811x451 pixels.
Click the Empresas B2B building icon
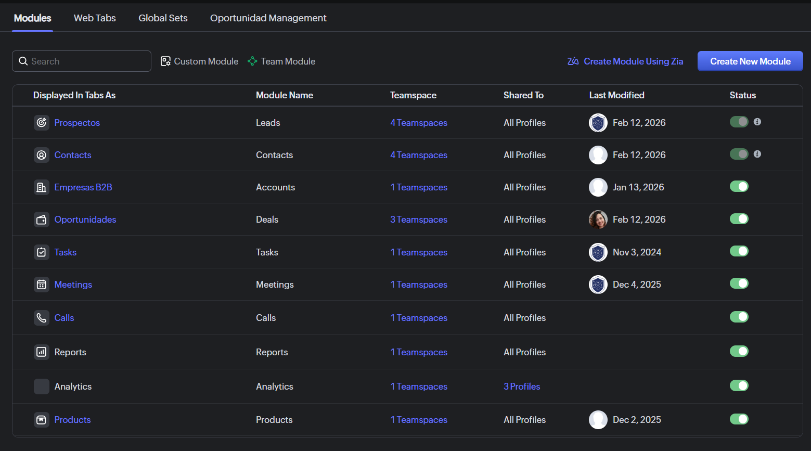point(42,187)
